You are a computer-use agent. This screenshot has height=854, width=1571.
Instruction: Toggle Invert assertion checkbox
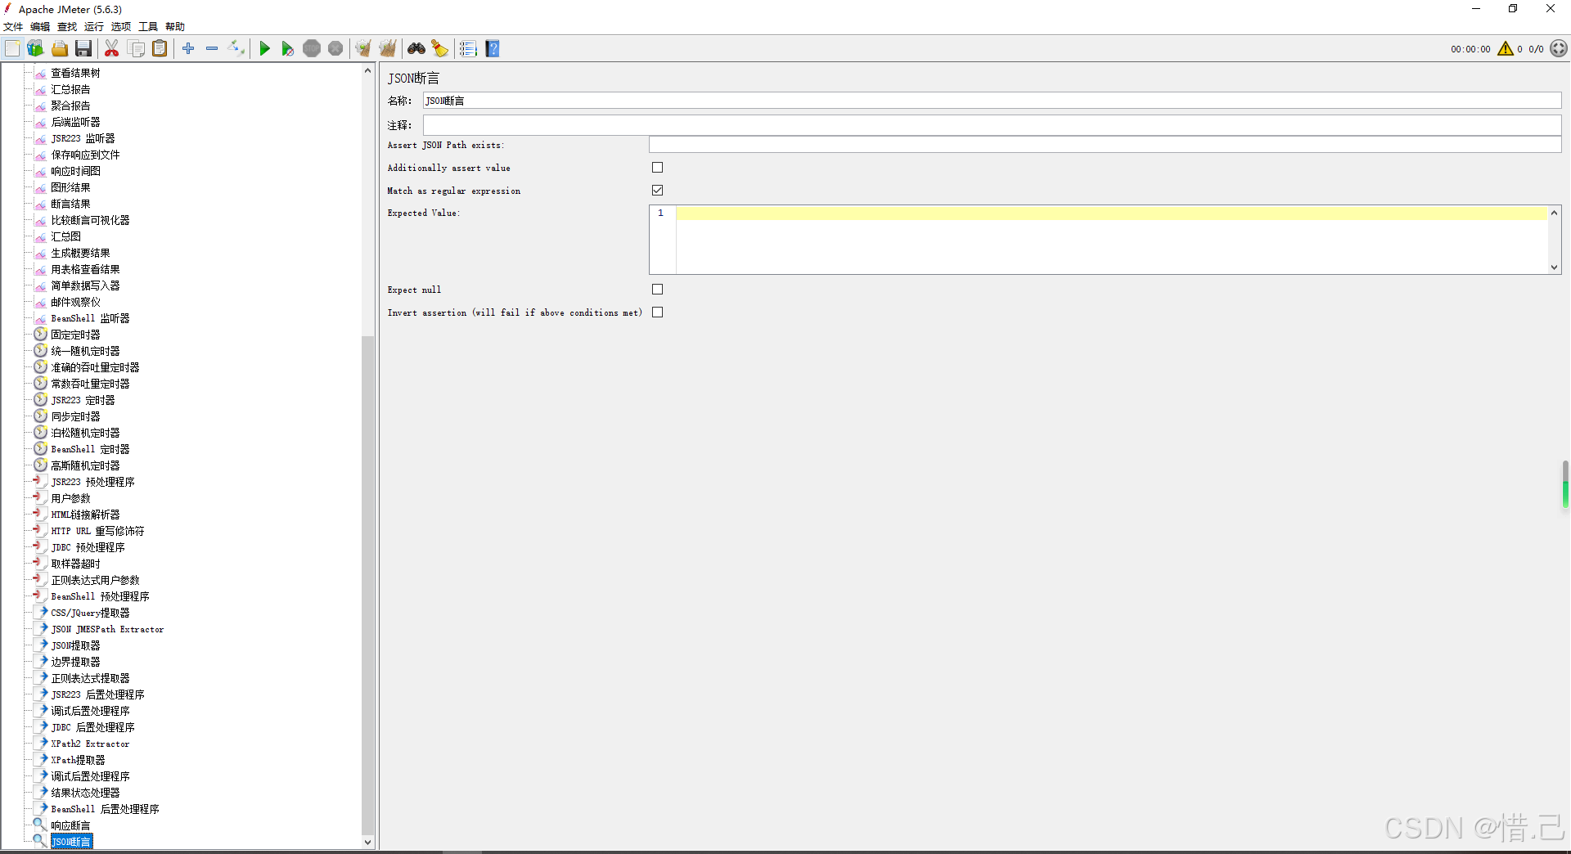click(x=657, y=312)
